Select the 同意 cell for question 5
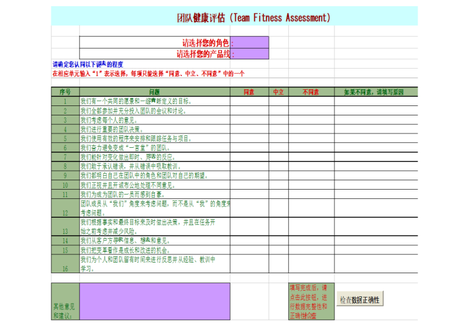 pos(249,138)
